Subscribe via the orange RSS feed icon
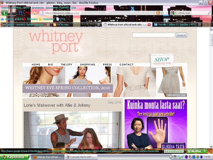Viewport: 213px width, 160px height. (158, 13)
